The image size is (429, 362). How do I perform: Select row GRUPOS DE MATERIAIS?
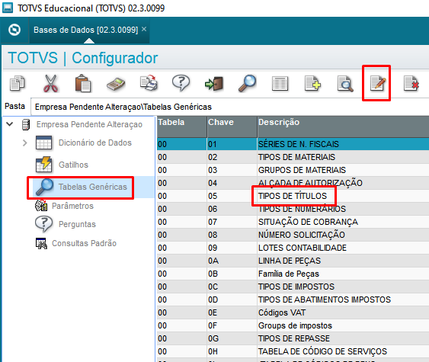(293, 170)
